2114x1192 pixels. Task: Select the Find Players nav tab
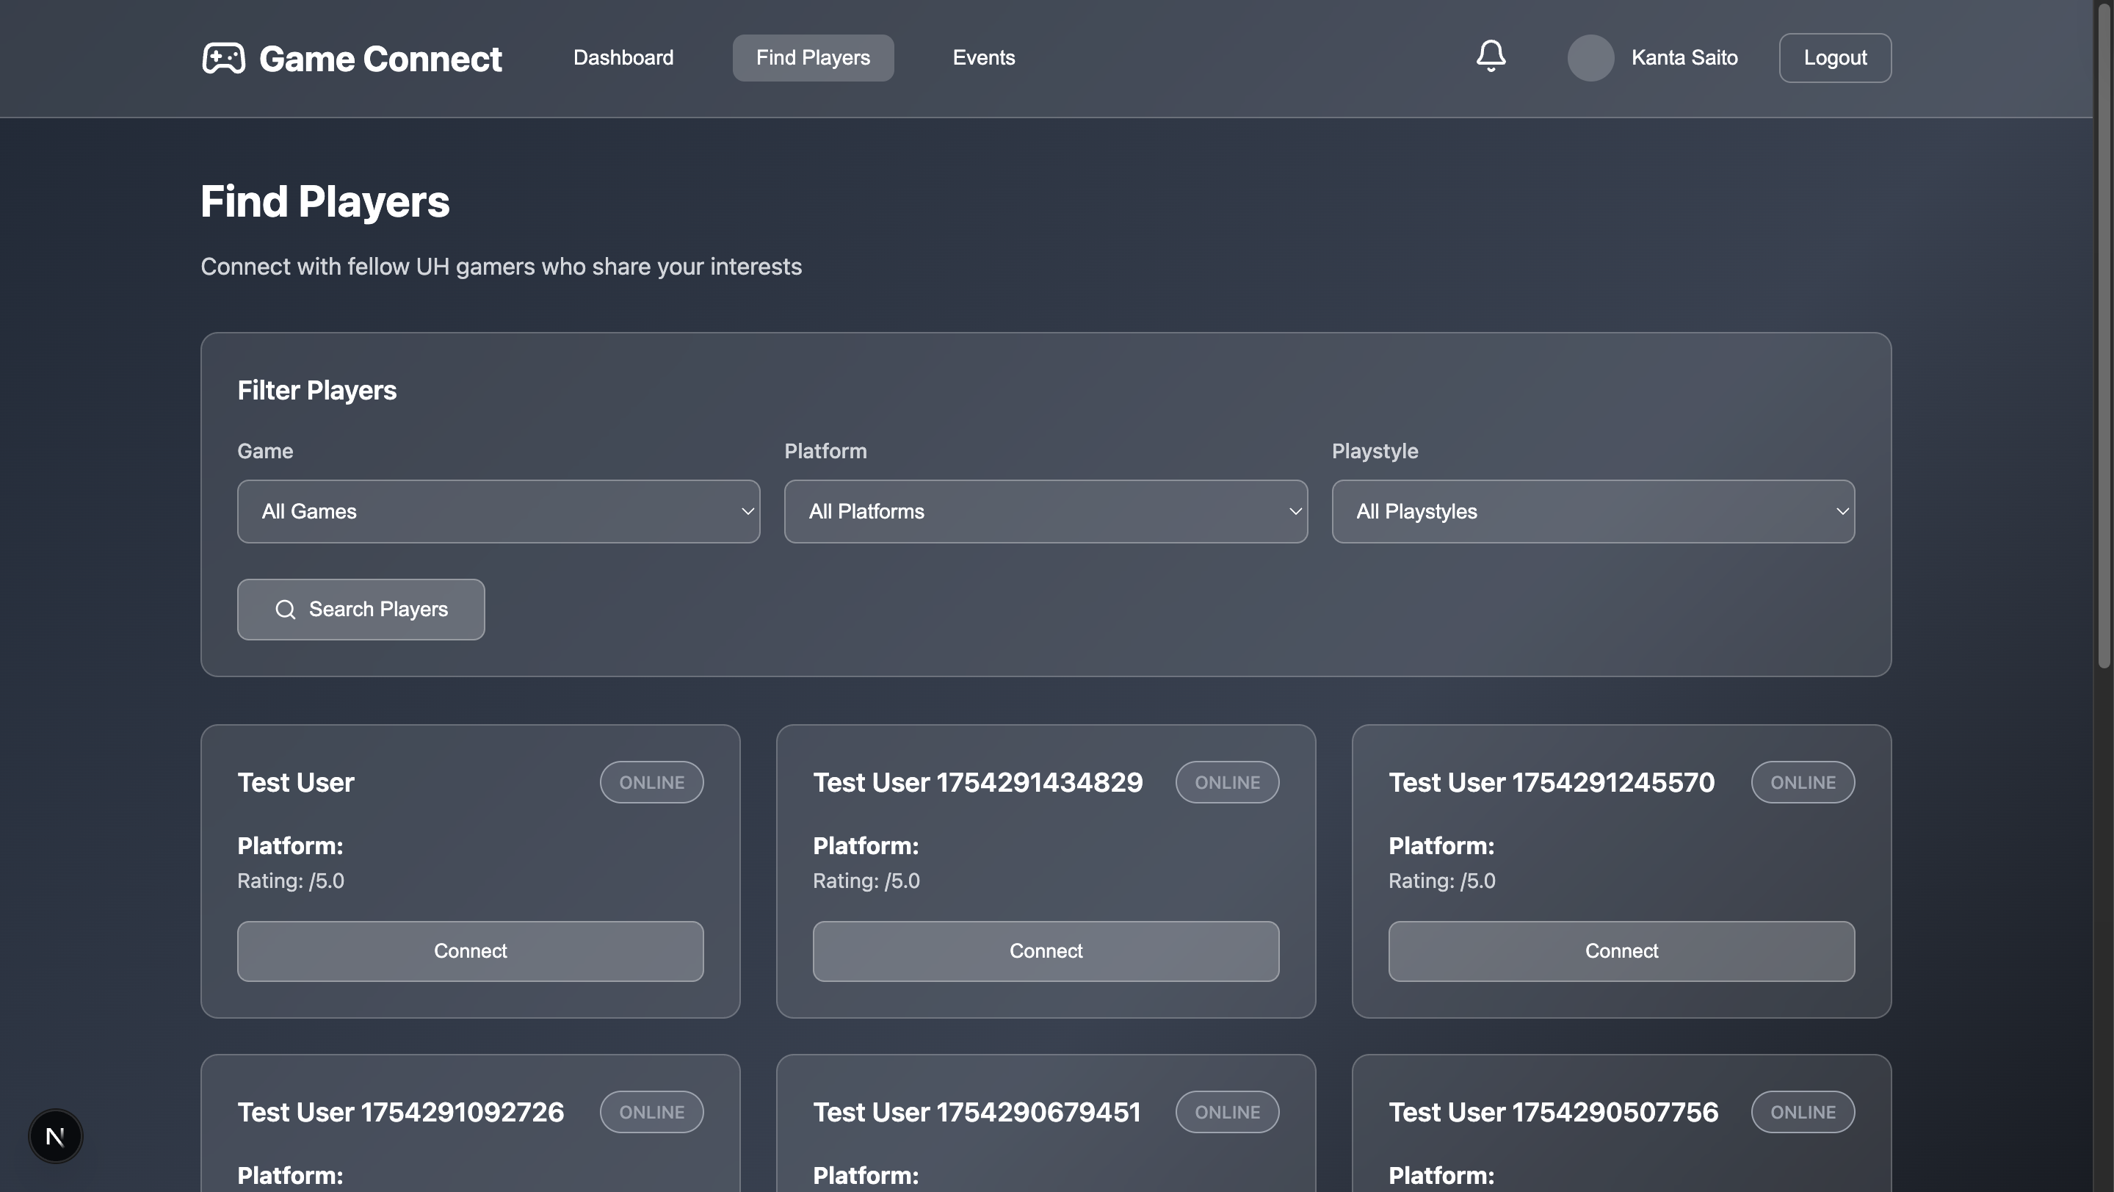[812, 57]
